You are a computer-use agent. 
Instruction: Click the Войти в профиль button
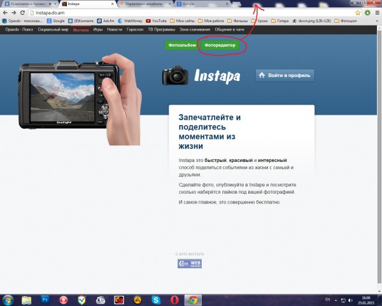[x=285, y=75]
